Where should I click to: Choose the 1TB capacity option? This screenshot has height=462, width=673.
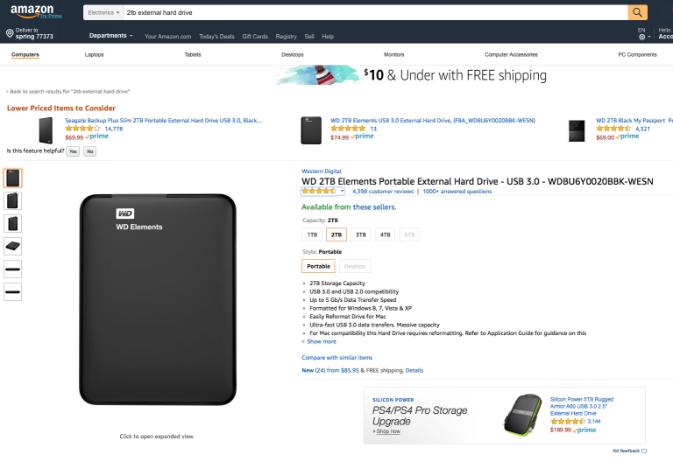pos(312,234)
